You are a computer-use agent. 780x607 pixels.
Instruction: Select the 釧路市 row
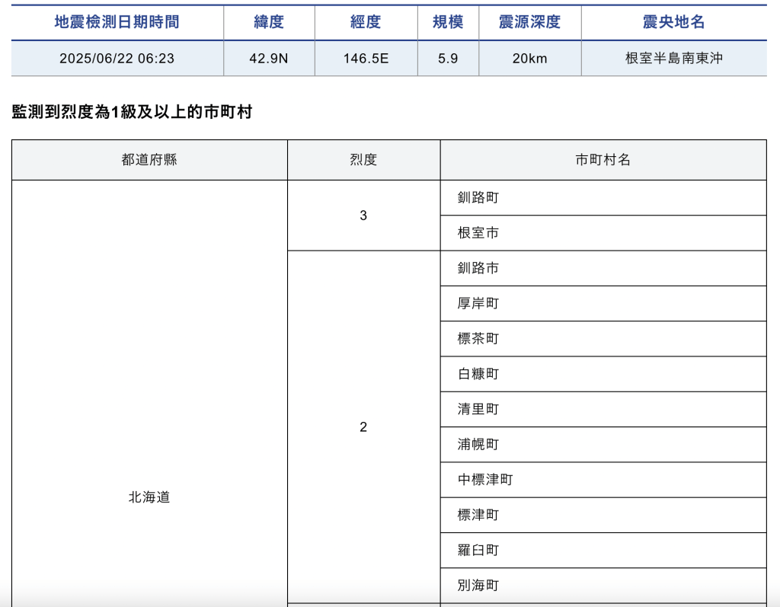(x=603, y=269)
